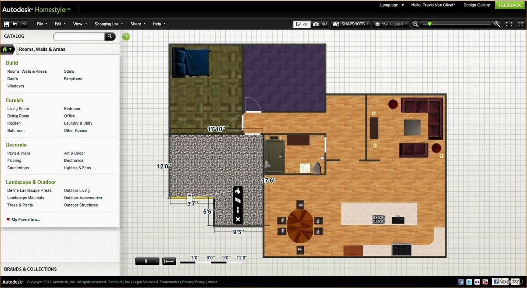Click the catalog search magnifier button
This screenshot has width=527, height=288.
[x=110, y=36]
